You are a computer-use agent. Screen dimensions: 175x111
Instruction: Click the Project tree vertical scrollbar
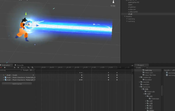(x=162, y=90)
